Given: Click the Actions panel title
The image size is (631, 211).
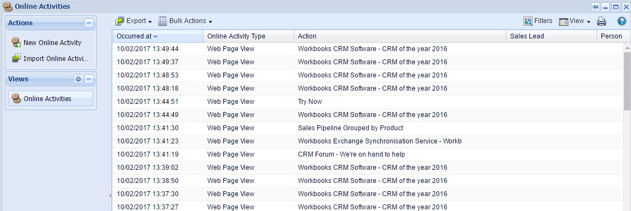Looking at the screenshot, I should click(20, 23).
